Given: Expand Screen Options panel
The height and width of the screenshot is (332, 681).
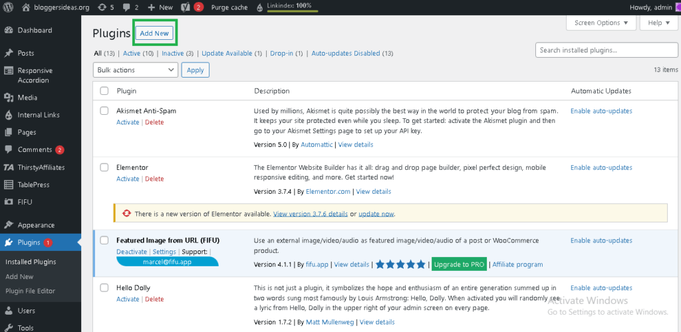Looking at the screenshot, I should (601, 23).
